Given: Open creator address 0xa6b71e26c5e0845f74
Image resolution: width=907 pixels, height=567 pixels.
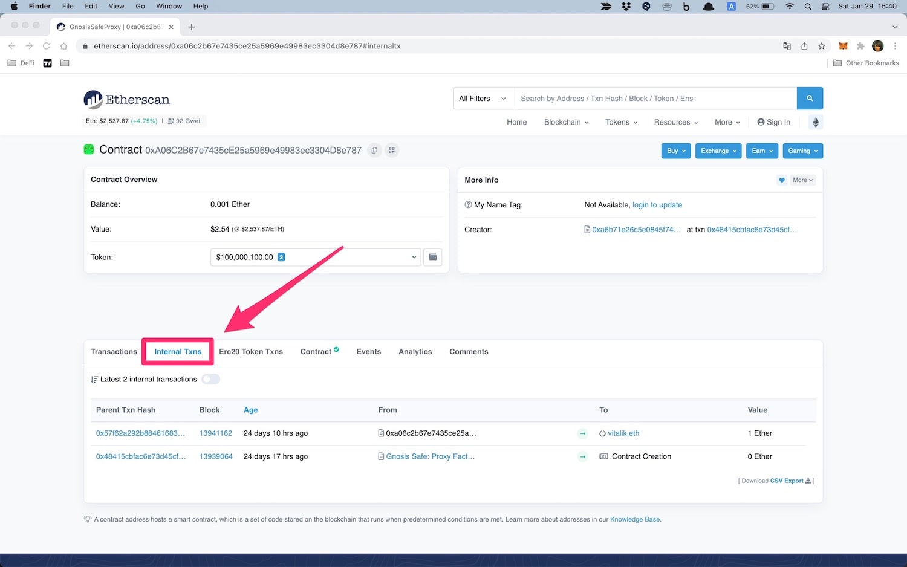Looking at the screenshot, I should 636,230.
